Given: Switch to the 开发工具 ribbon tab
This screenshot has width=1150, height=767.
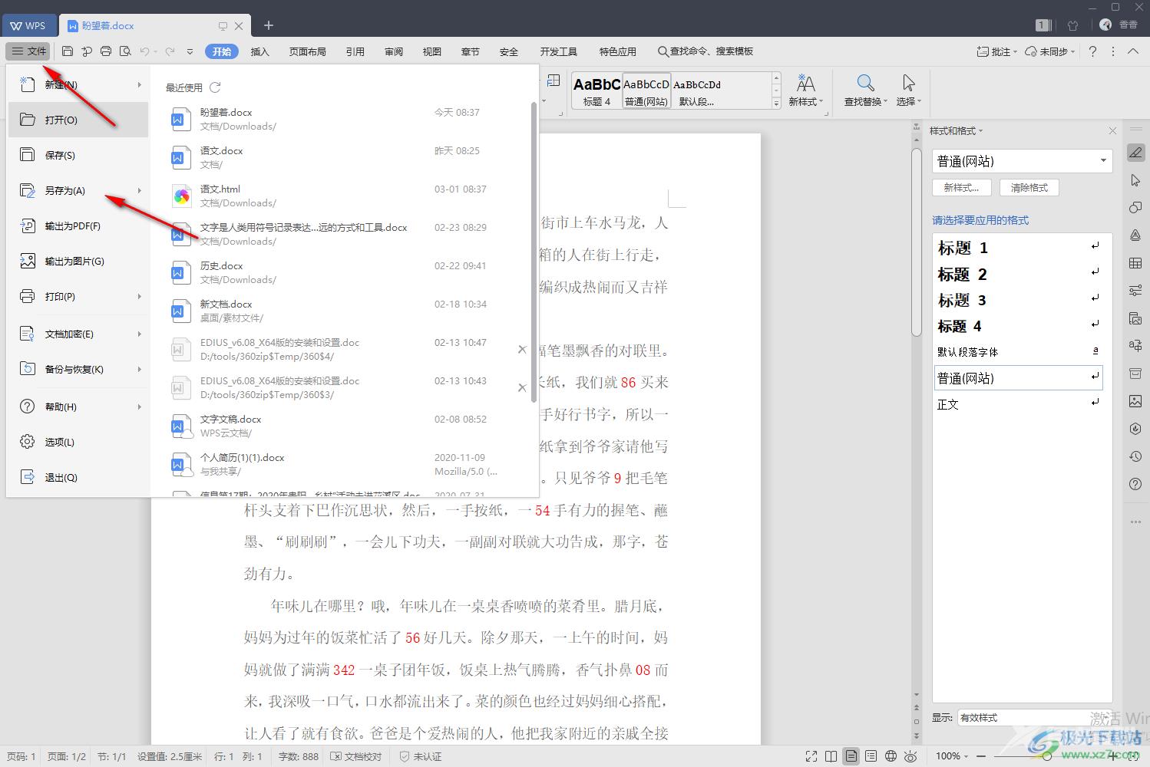Looking at the screenshot, I should tap(559, 51).
